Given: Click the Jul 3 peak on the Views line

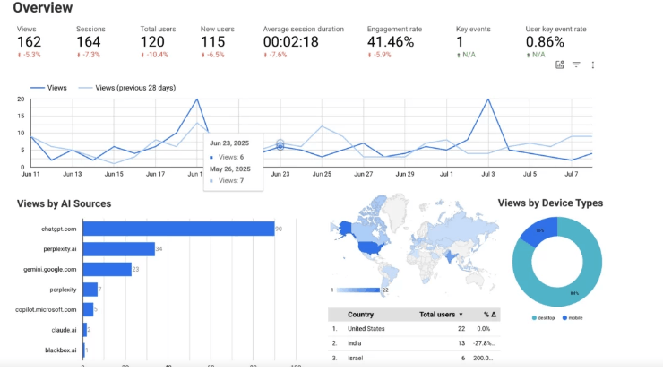Looking at the screenshot, I should (488, 99).
